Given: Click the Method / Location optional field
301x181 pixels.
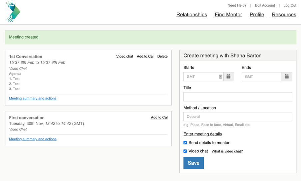Looking at the screenshot, I should (x=238, y=117).
